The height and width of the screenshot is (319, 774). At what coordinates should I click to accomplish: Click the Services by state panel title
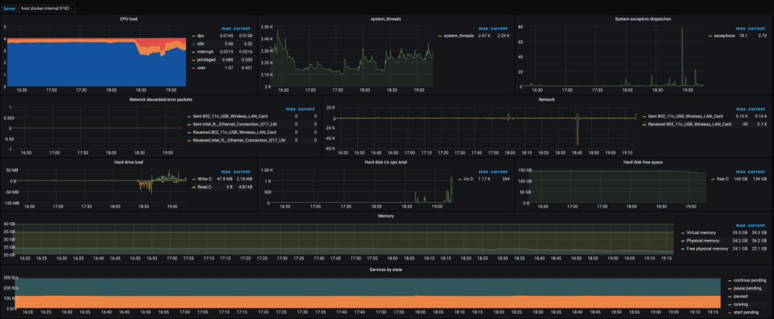[385, 268]
